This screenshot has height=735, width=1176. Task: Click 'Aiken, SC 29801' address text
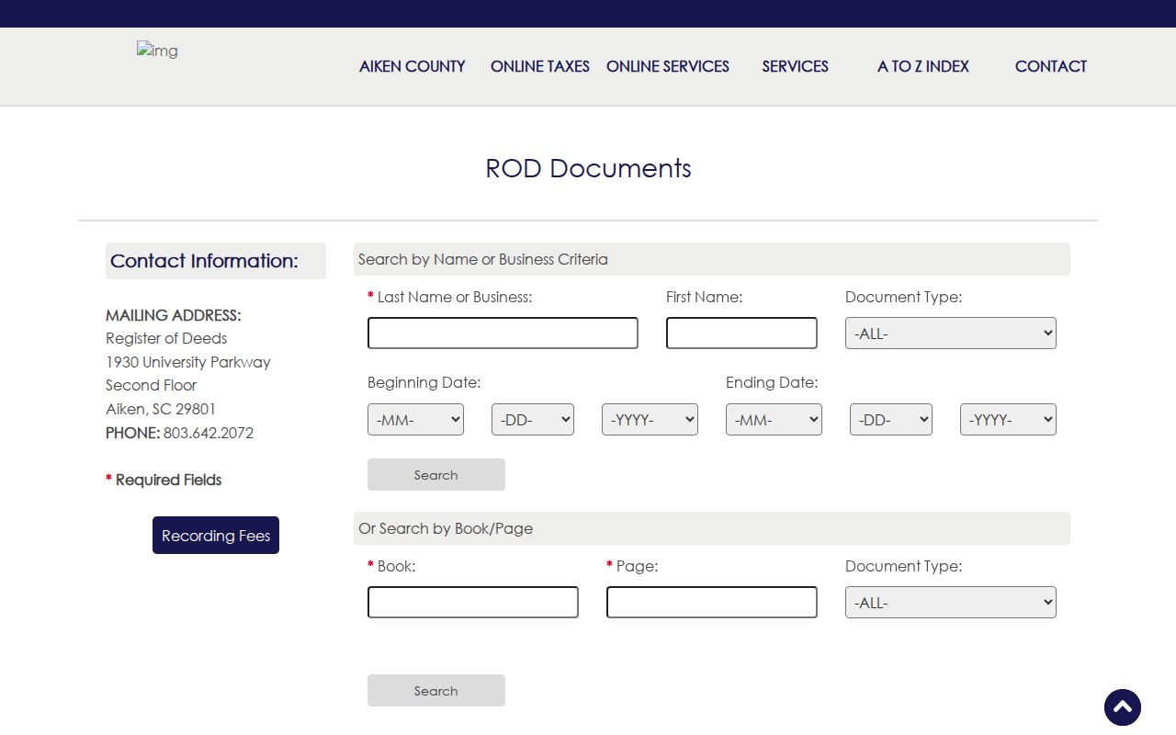tap(161, 409)
